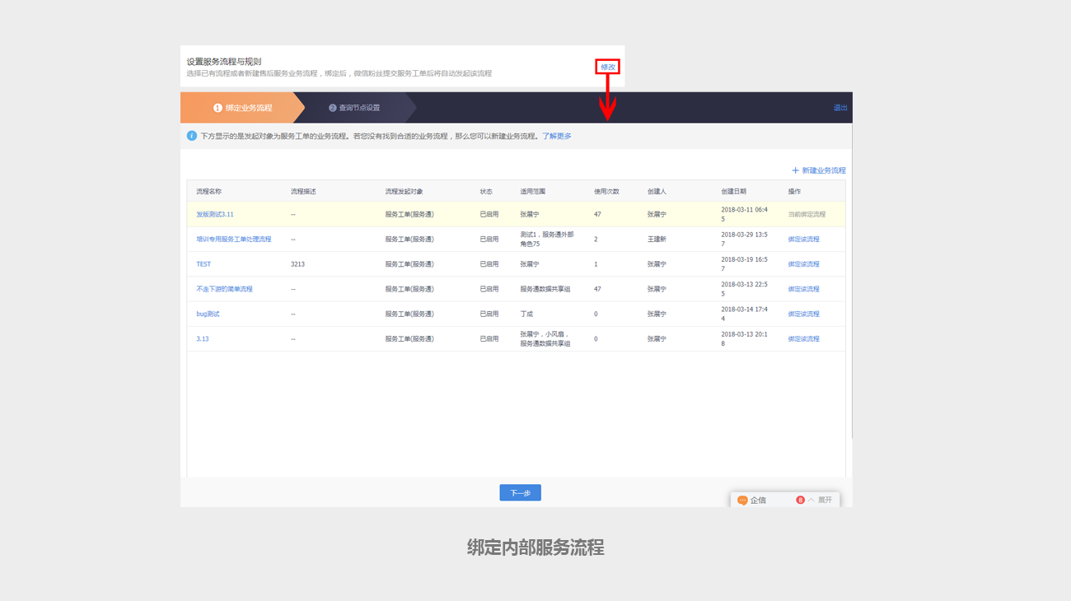Click 绑定该流程 in the 培训专用服务工单处理流程 row
The image size is (1071, 601).
(x=804, y=240)
